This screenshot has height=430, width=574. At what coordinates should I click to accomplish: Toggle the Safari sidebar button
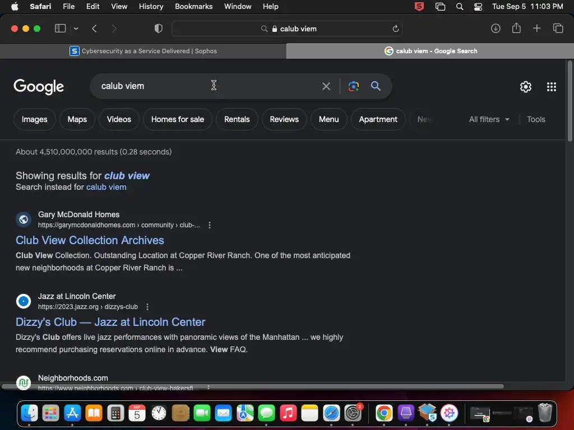click(60, 29)
